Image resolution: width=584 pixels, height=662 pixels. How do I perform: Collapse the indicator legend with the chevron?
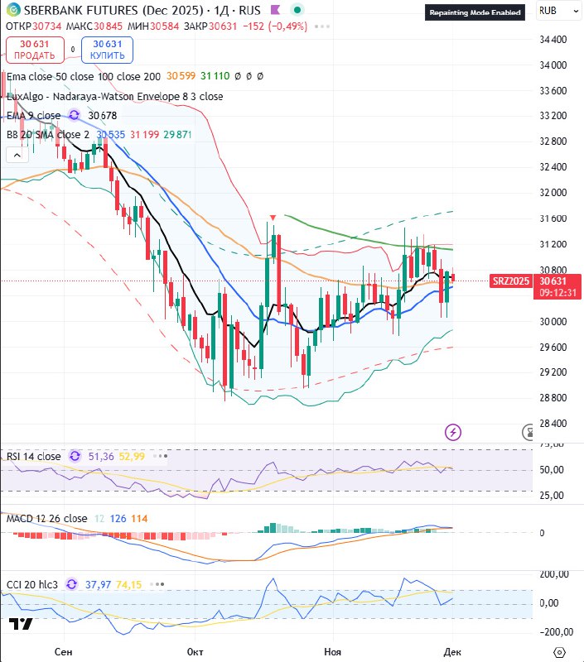pyautogui.click(x=15, y=155)
